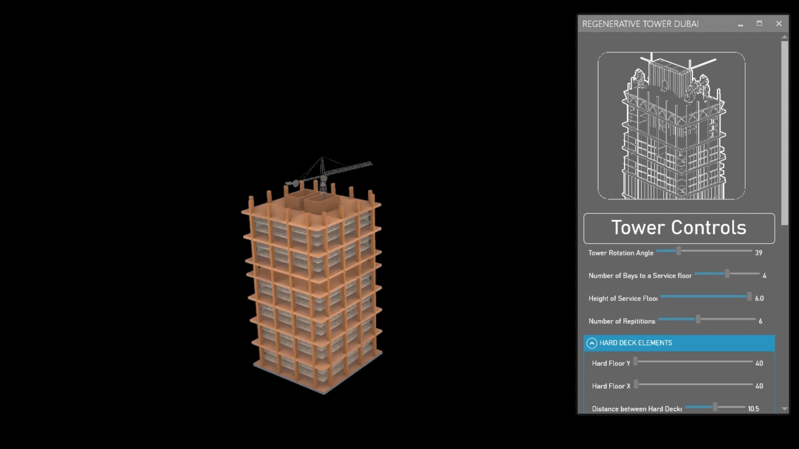Click the panel's vertical scrollbar thumb
This screenshot has width=799, height=449.
pyautogui.click(x=784, y=133)
